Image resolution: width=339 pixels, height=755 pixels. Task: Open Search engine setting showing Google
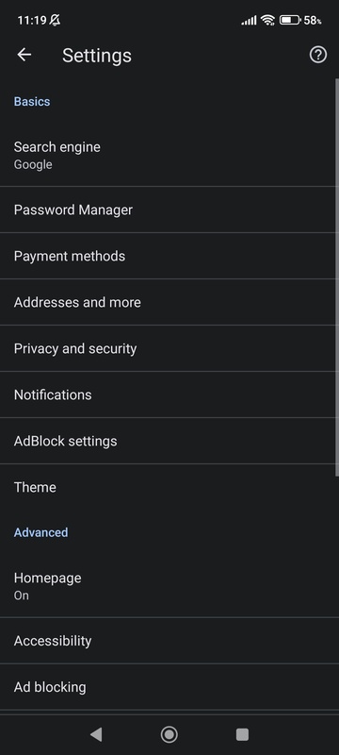[169, 155]
